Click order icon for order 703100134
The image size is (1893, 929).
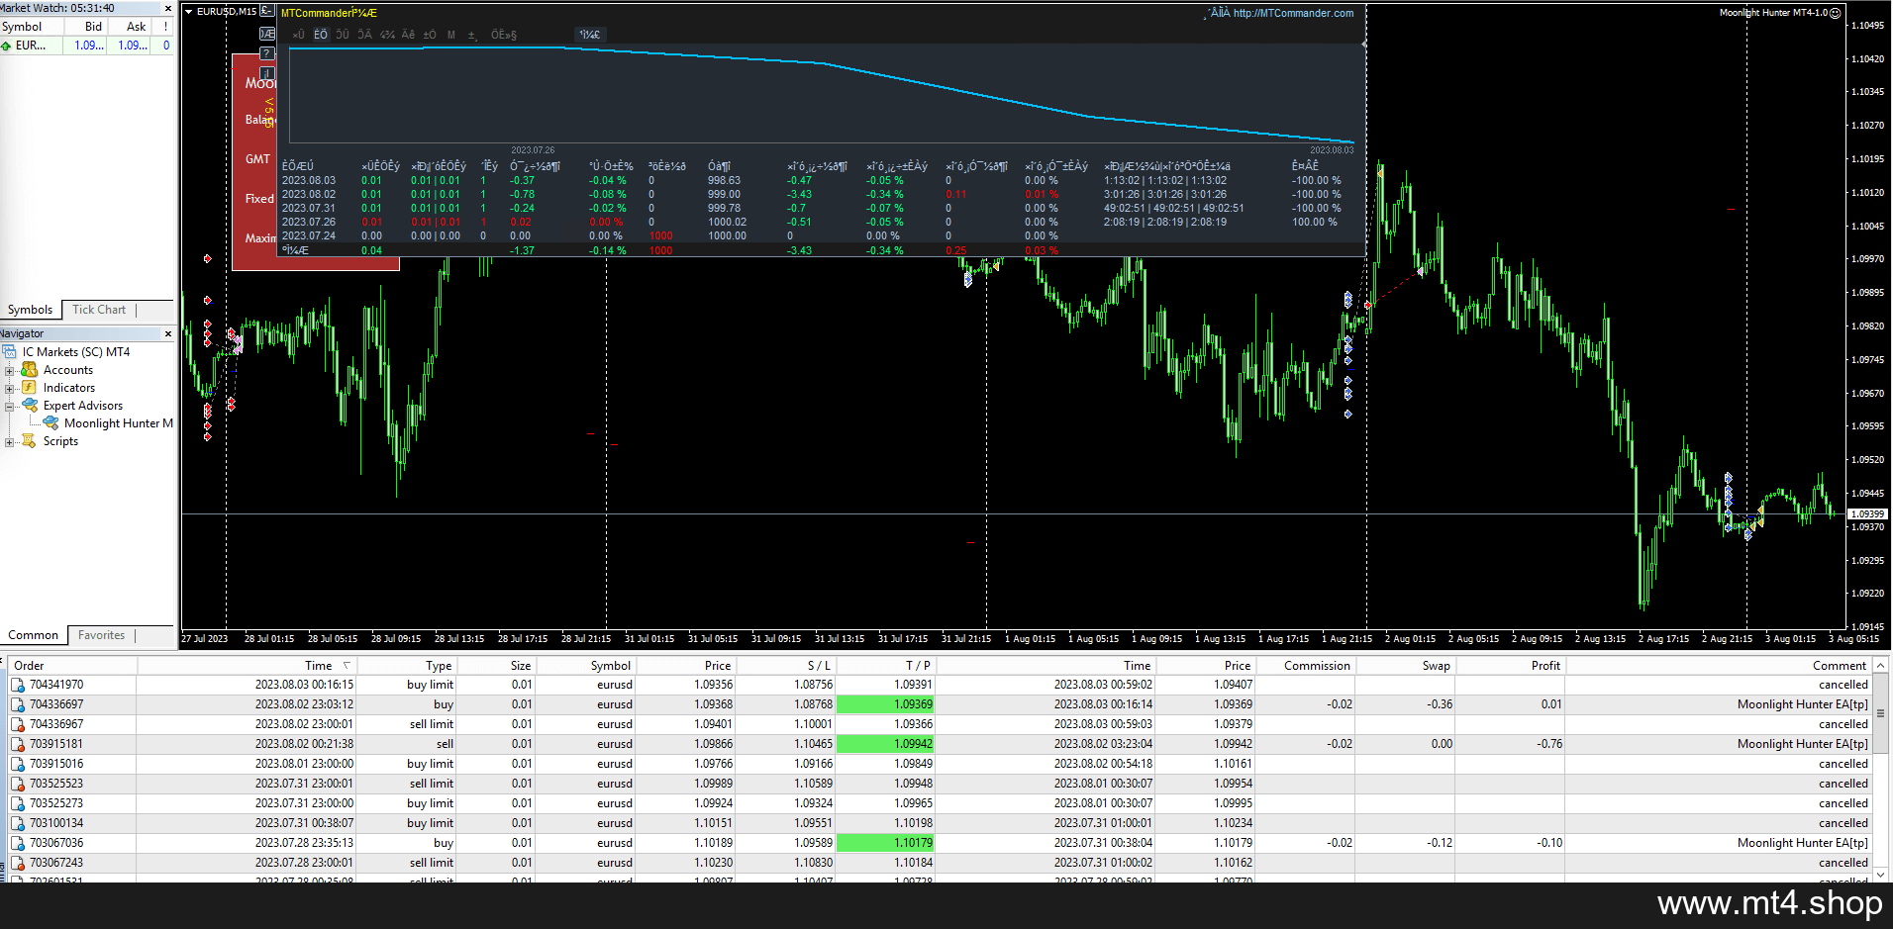point(18,823)
